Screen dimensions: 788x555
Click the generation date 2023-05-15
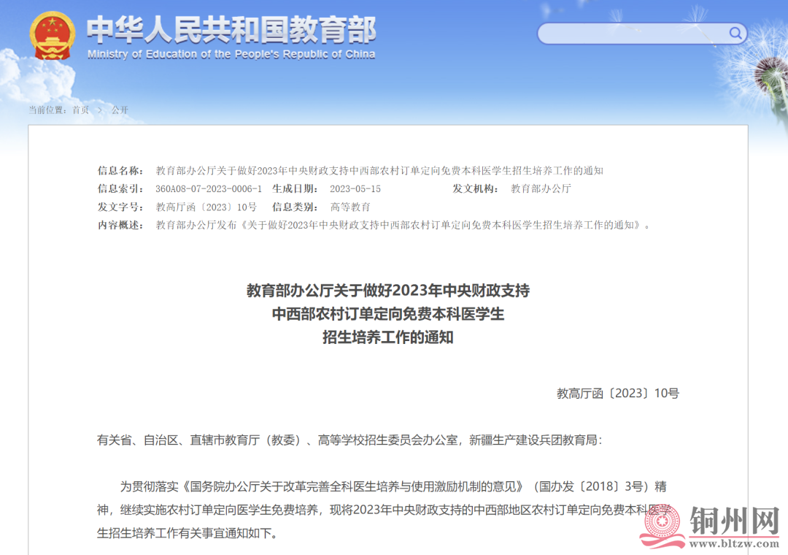pos(355,188)
